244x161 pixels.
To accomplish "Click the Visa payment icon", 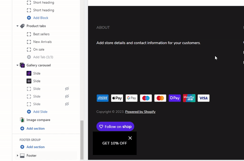I will pyautogui.click(x=204, y=98).
